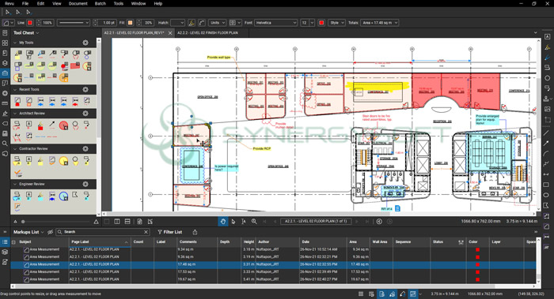554x299 pixels.
Task: Toggle markups list view icon
Action: coord(5,241)
